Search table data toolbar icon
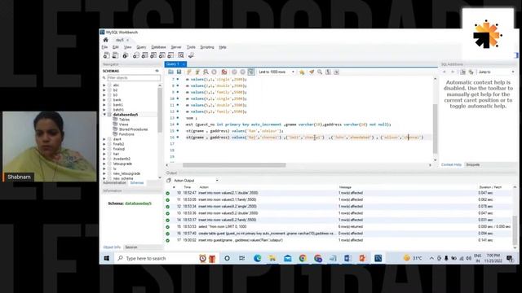 (x=181, y=55)
